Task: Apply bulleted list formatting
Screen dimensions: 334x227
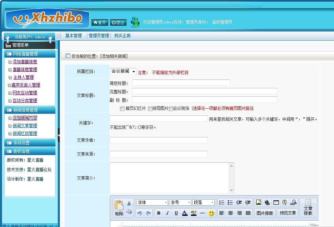Action: point(230,202)
